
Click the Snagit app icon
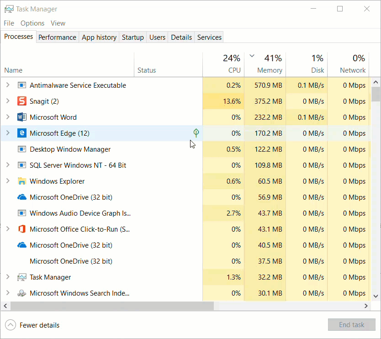click(22, 101)
